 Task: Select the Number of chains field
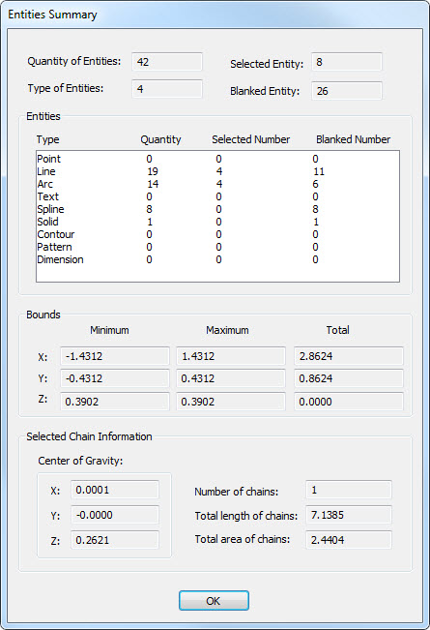point(349,490)
